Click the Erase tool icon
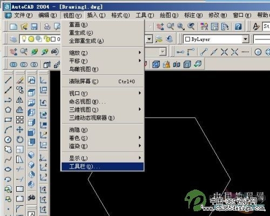 point(20,80)
